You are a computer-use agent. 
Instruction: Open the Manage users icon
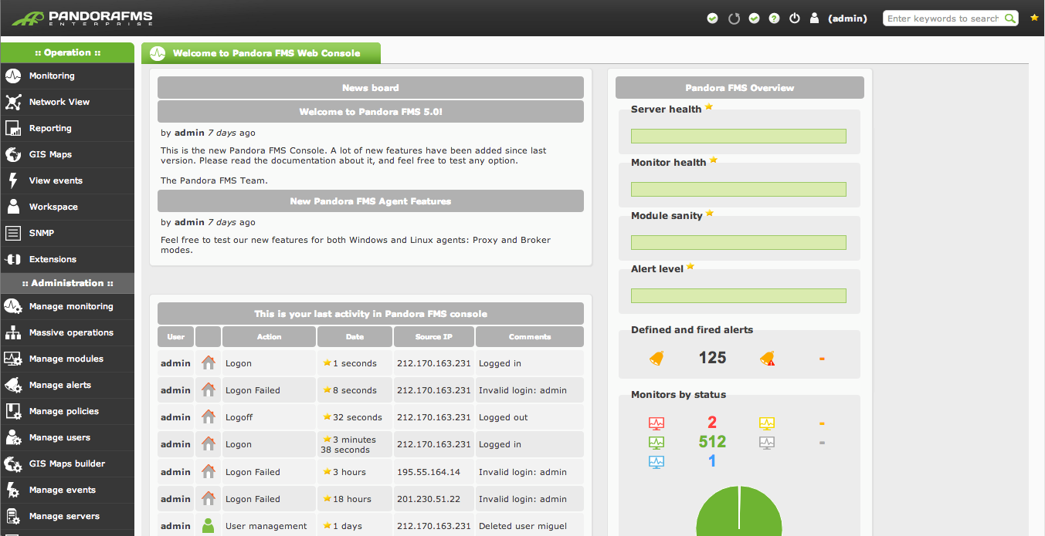[13, 437]
